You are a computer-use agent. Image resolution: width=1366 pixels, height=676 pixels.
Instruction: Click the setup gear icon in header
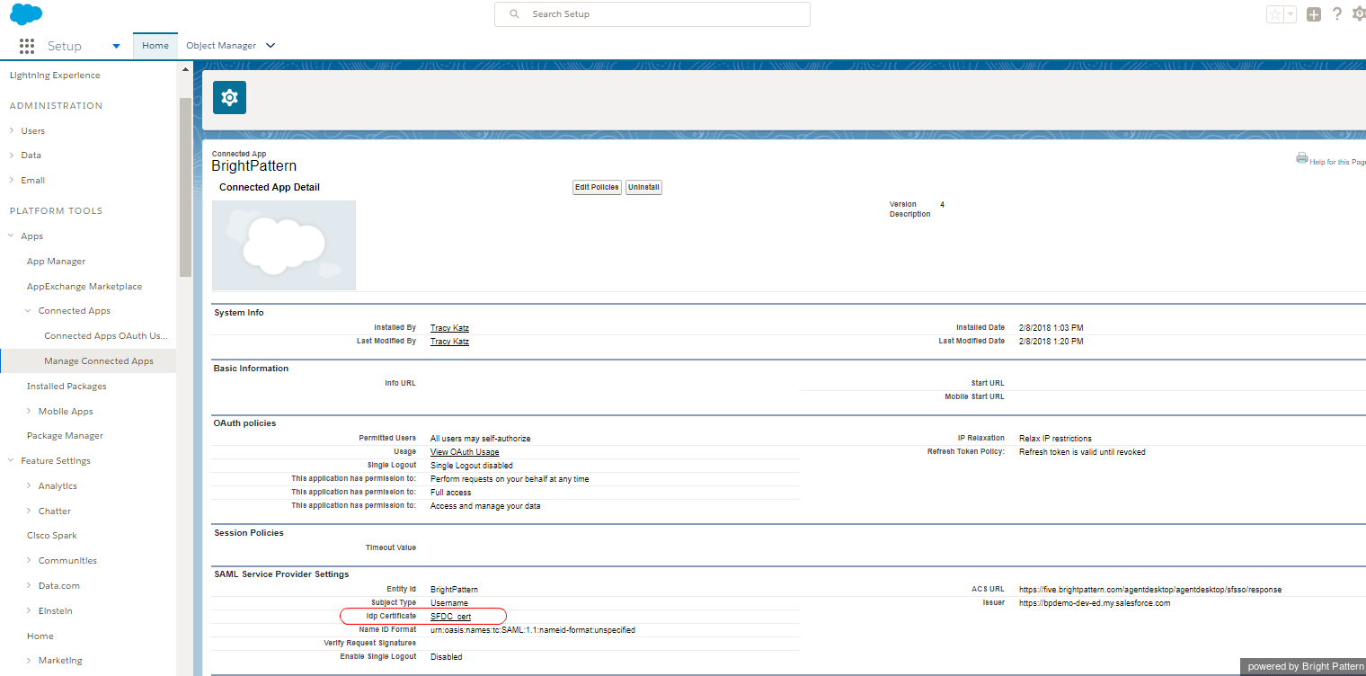pyautogui.click(x=1359, y=14)
